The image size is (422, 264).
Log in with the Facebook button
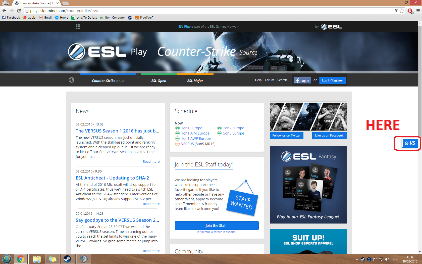click(x=302, y=80)
